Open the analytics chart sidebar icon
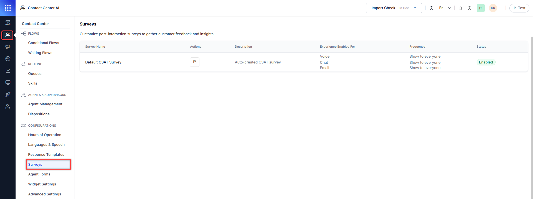 pos(8,71)
